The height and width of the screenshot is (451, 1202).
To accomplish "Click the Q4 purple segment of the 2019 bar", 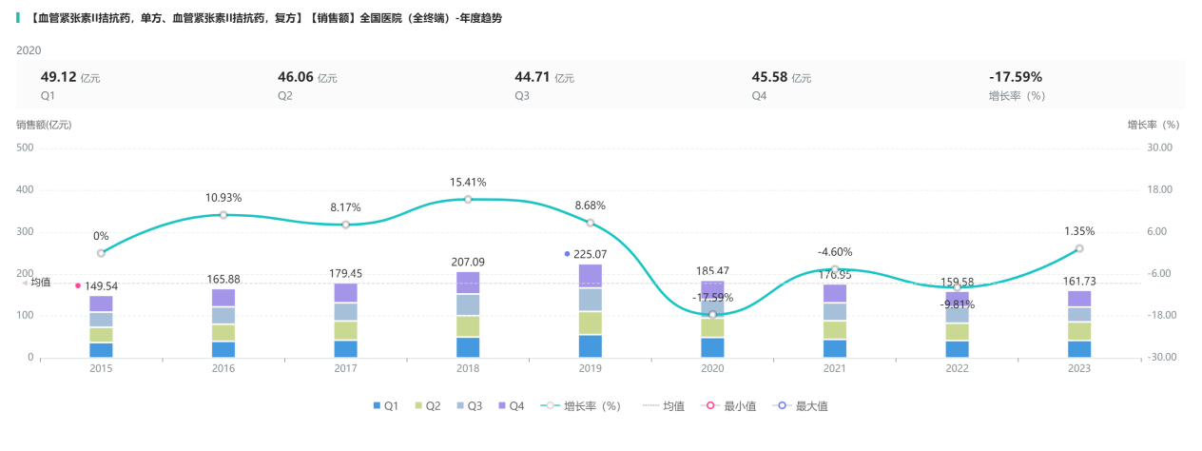I will 591,276.
